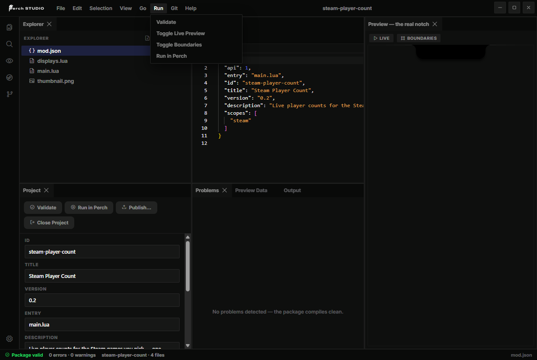537x360 pixels.
Task: Open the Help menu
Action: [190, 8]
